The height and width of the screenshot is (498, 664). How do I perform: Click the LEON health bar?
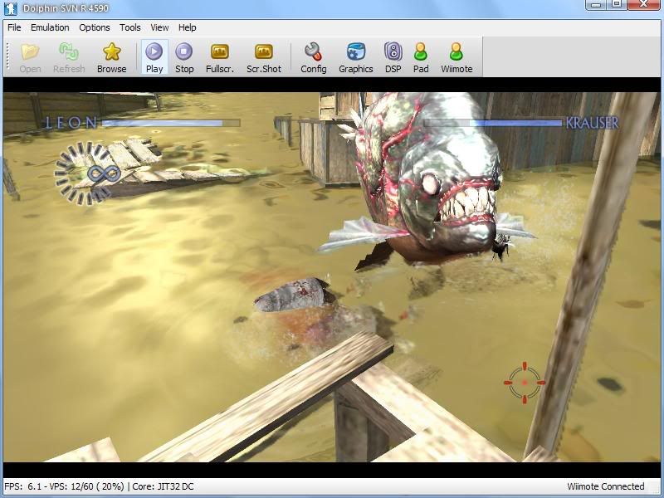click(171, 123)
